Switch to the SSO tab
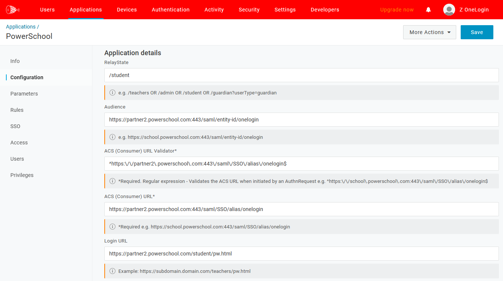 tap(15, 126)
